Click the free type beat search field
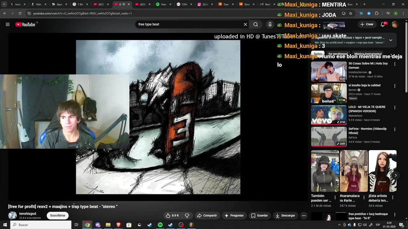Image resolution: width=408 pixels, height=229 pixels. pyautogui.click(x=190, y=24)
